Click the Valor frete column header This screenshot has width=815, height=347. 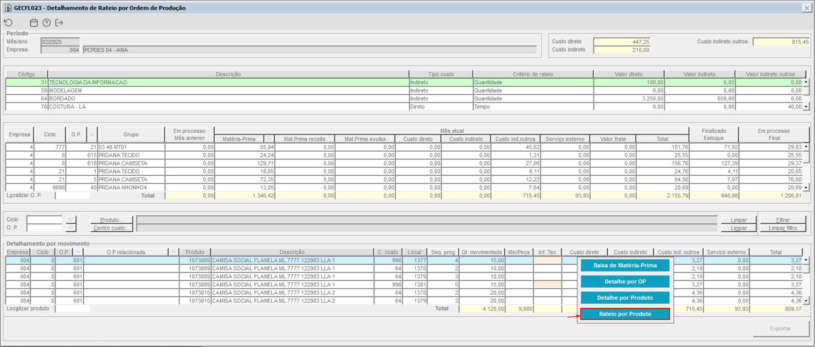(x=613, y=139)
